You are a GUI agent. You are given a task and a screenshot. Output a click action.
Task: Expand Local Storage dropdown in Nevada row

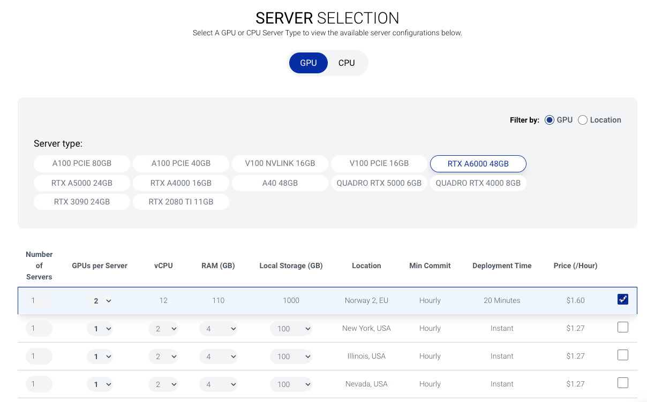(291, 384)
